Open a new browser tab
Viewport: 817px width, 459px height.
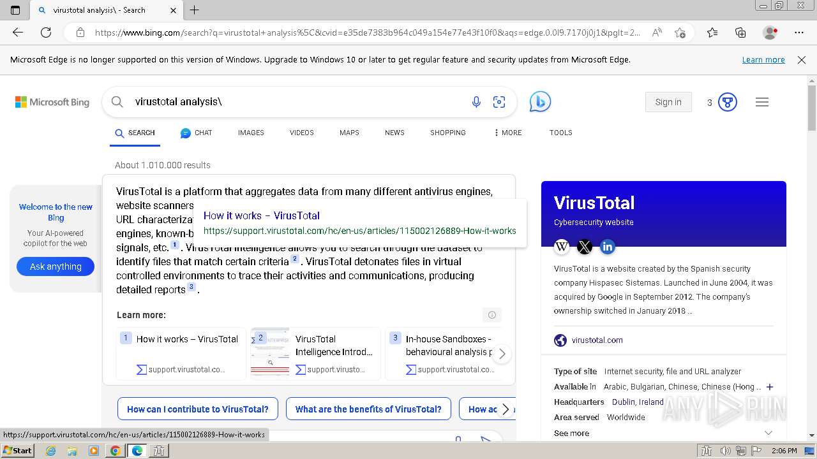tap(195, 10)
